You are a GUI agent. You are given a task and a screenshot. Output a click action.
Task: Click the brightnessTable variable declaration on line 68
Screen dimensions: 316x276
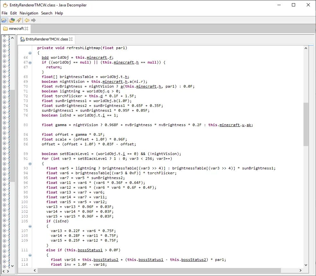pos(77,77)
